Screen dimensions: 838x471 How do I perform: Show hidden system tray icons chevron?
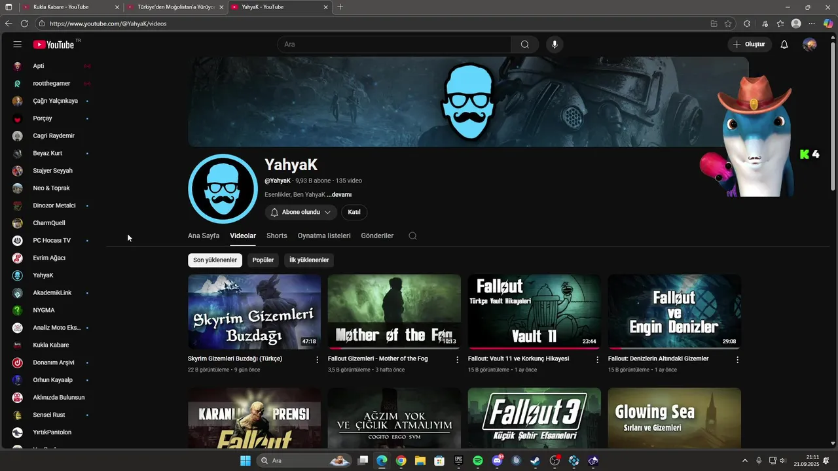[x=744, y=461]
